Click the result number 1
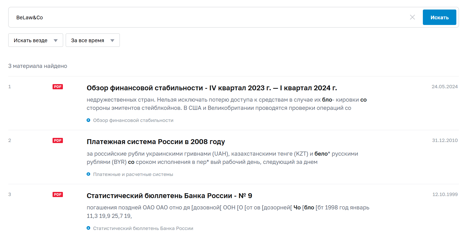Image resolution: width=470 pixels, height=248 pixels. point(10,87)
